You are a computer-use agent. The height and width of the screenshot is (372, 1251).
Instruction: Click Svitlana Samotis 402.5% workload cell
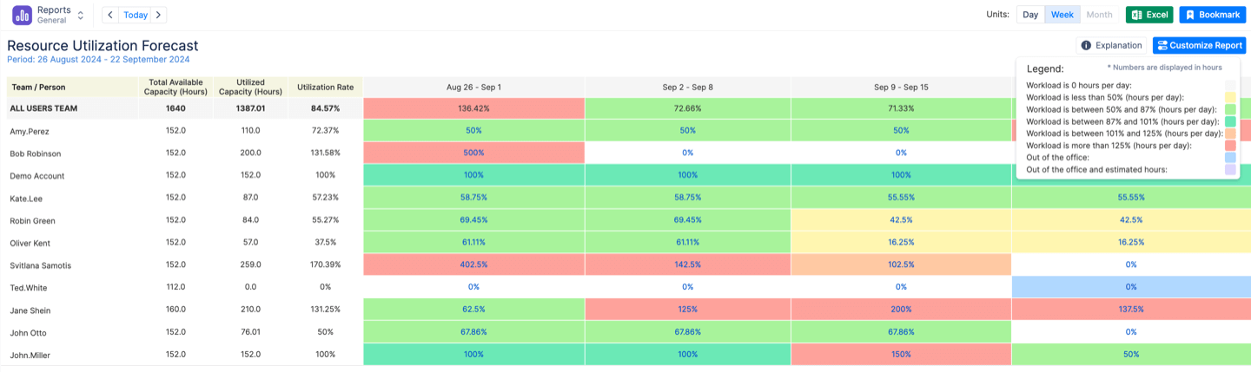coord(473,264)
